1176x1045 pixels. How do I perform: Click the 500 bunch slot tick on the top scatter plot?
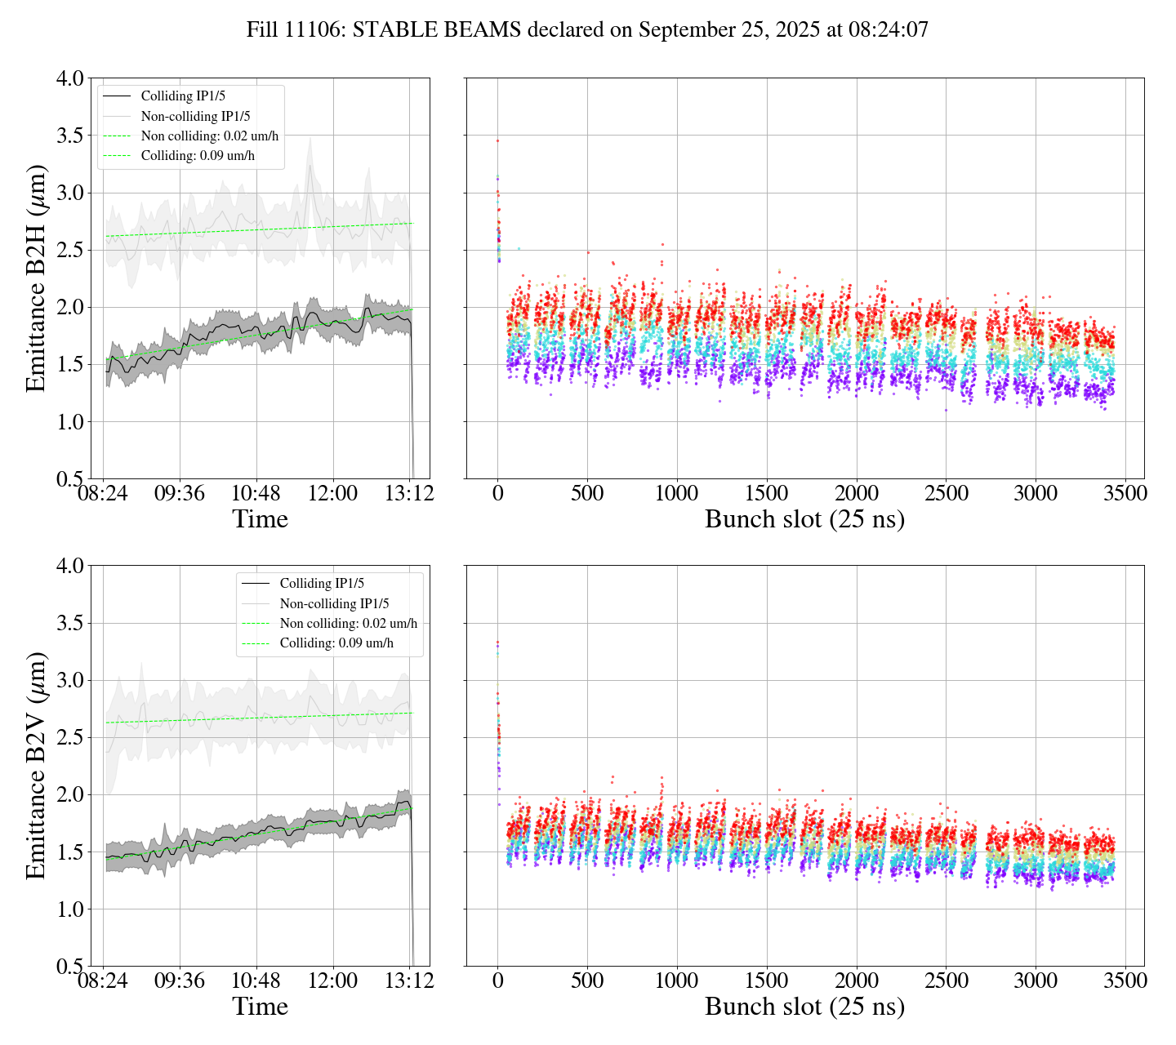pyautogui.click(x=587, y=494)
